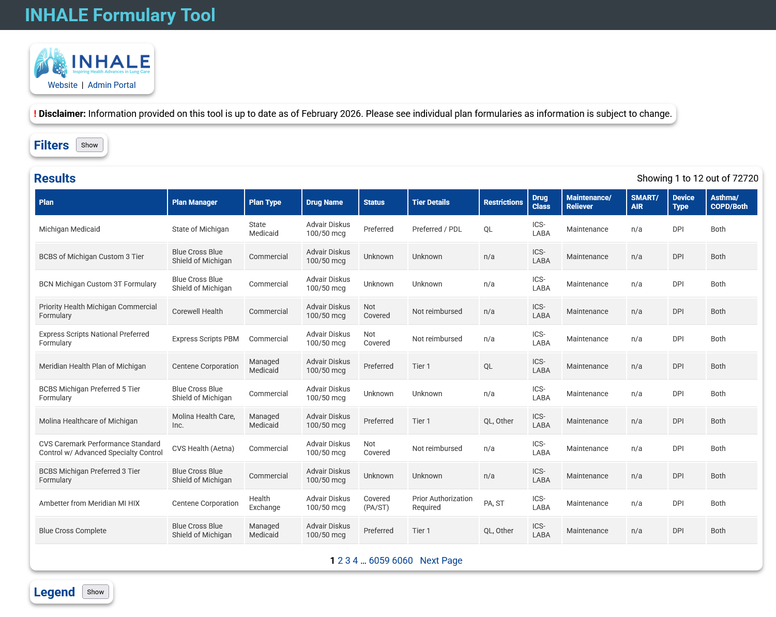Click the Next Page link
Screen dimensions: 776x617
(x=441, y=561)
